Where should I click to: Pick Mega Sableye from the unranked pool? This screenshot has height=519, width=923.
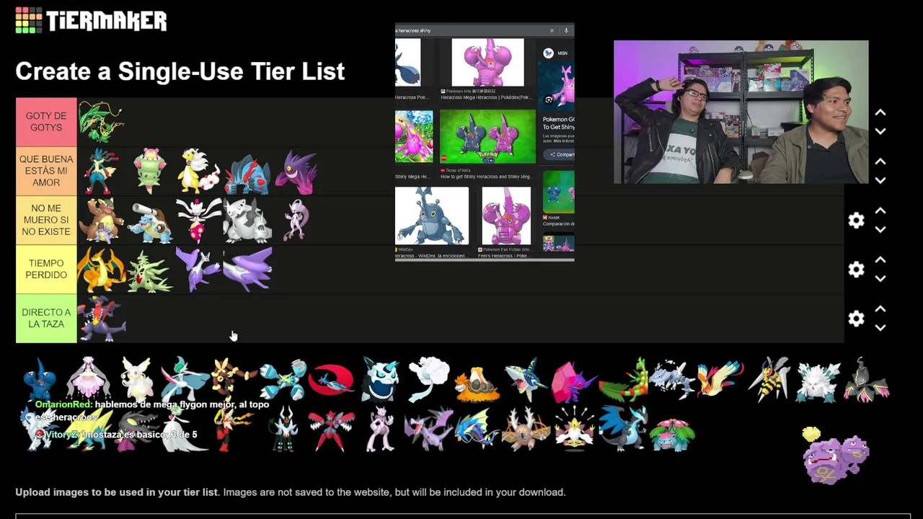coord(574,381)
